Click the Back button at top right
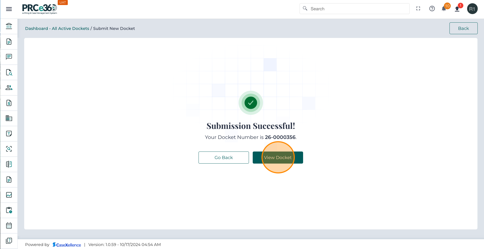 [x=463, y=28]
